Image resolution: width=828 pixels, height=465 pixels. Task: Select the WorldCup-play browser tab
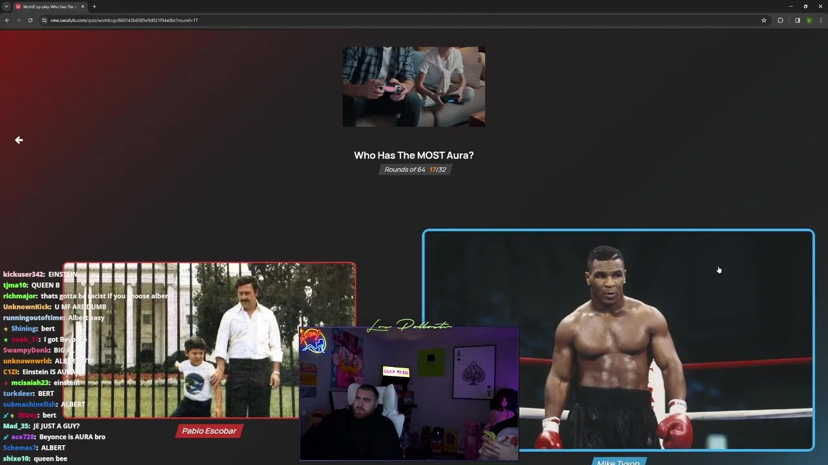point(50,6)
